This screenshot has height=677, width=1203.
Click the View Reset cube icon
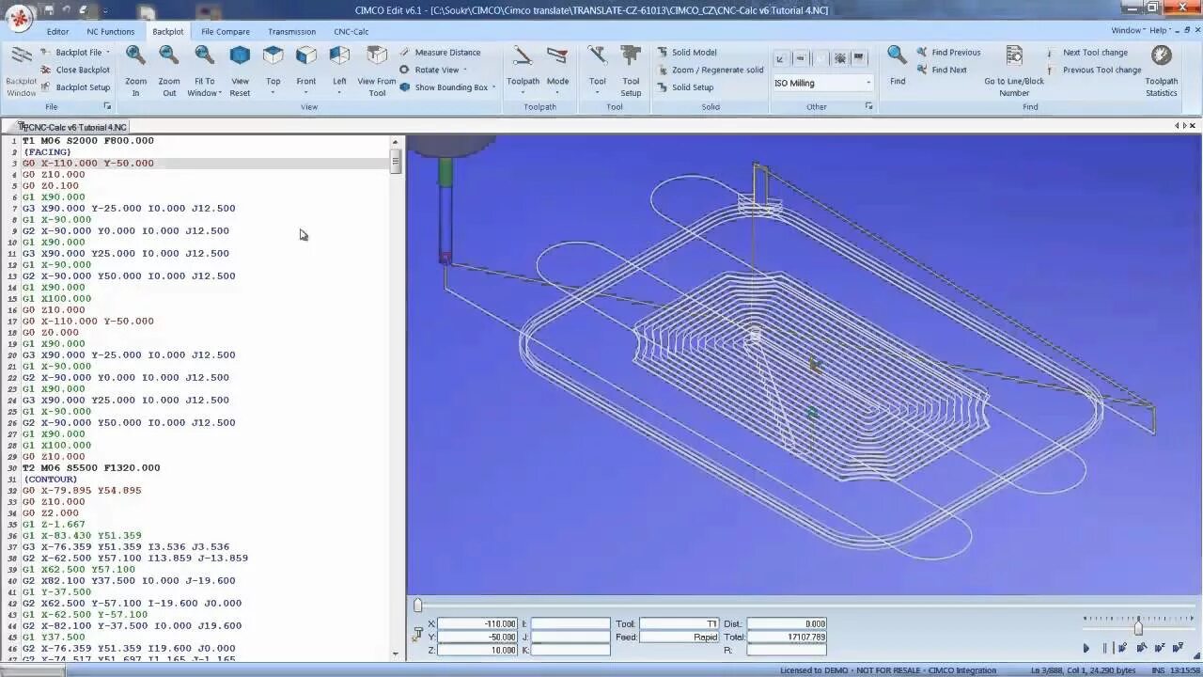(x=240, y=55)
